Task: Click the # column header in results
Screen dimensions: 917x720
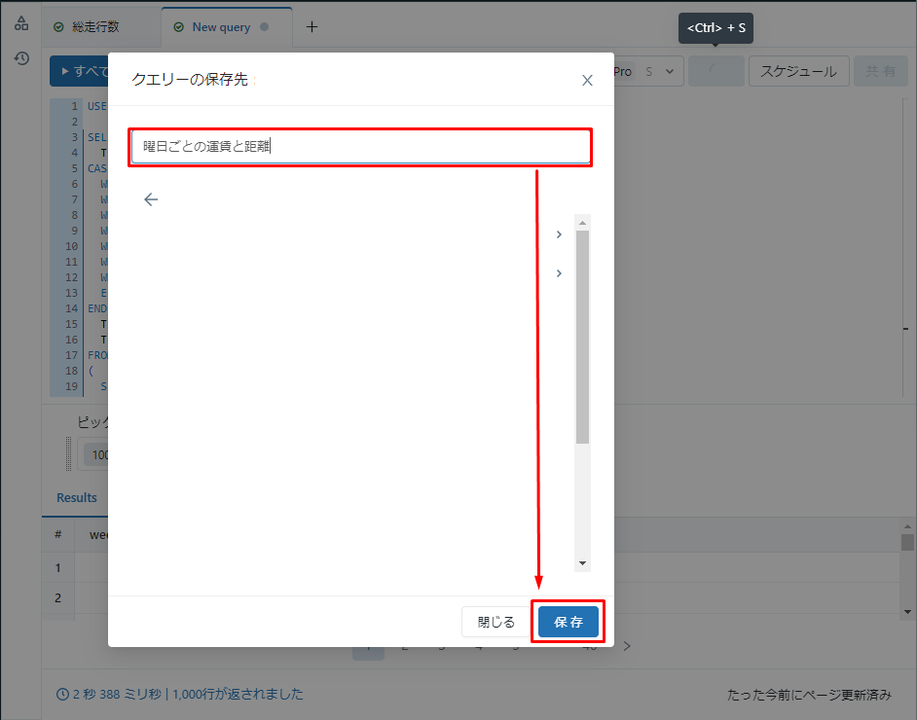Action: coord(57,535)
